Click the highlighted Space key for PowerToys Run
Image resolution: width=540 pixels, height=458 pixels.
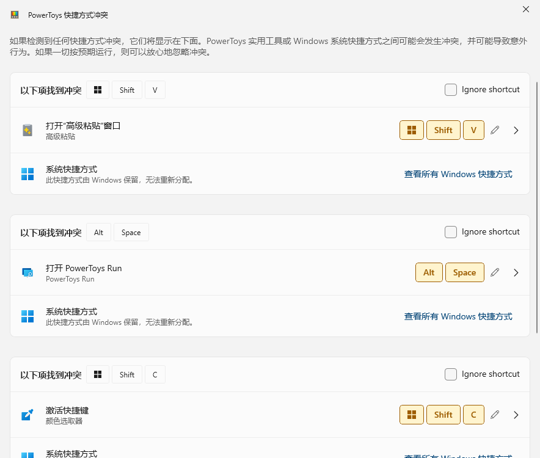[465, 272]
